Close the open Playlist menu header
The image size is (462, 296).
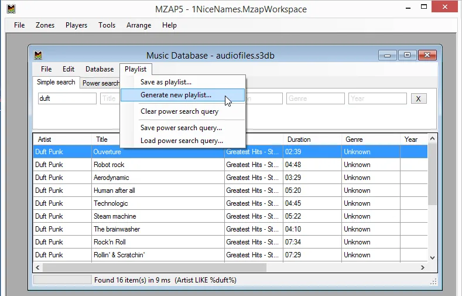(x=135, y=69)
